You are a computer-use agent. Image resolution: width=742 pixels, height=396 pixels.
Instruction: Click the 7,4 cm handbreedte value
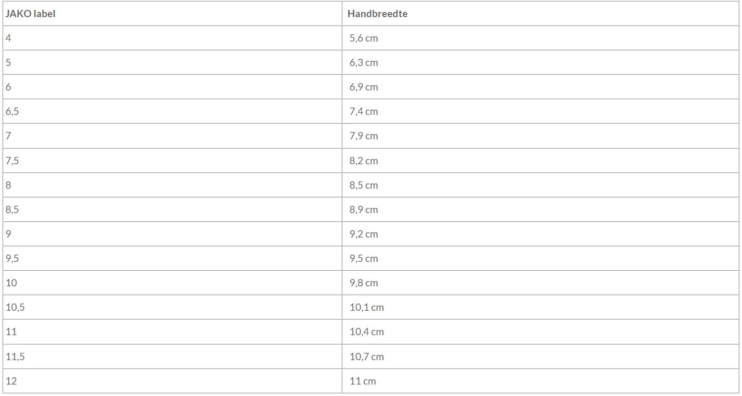coord(364,111)
